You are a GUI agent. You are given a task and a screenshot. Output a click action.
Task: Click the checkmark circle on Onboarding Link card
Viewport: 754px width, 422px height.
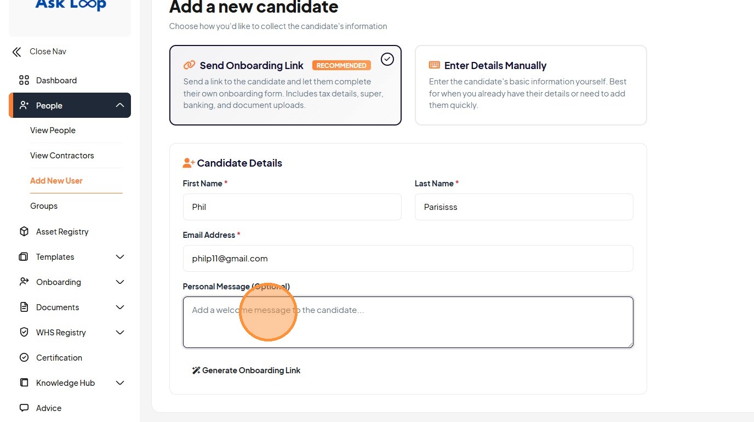point(387,59)
